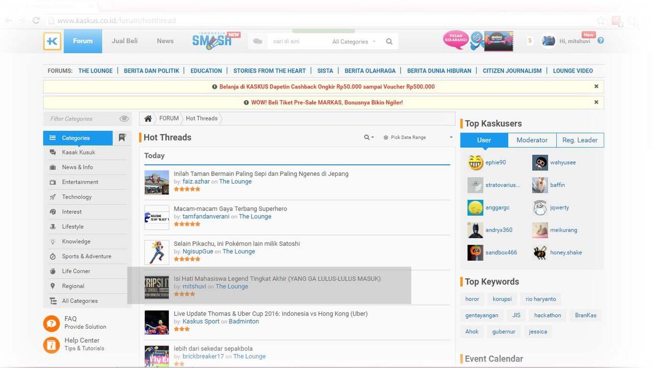Open the help question mark icon
The image size is (655, 368).
[x=601, y=41]
